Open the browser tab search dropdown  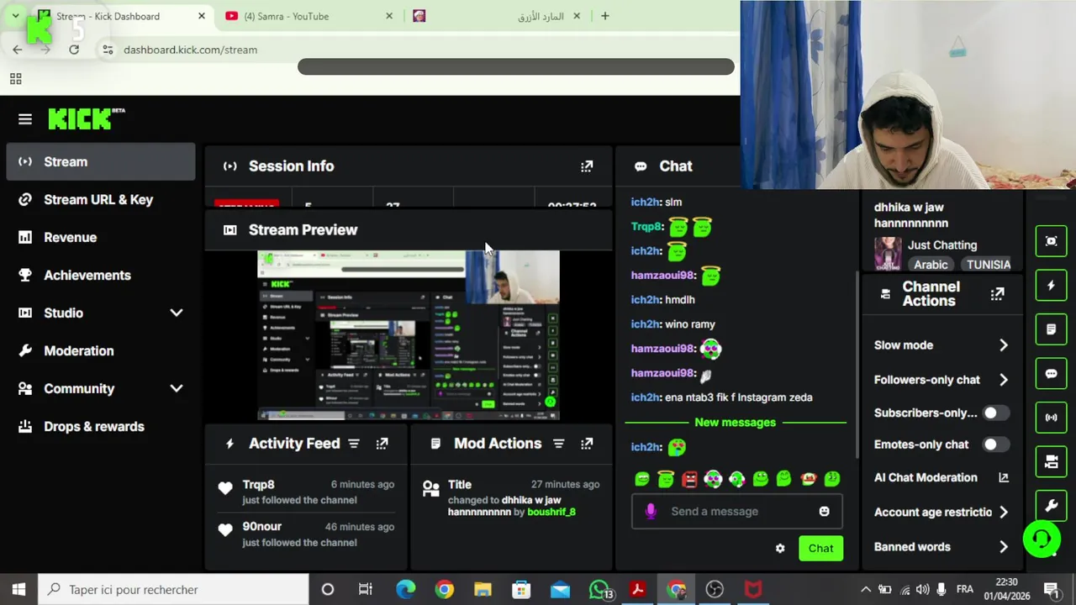[x=15, y=16]
